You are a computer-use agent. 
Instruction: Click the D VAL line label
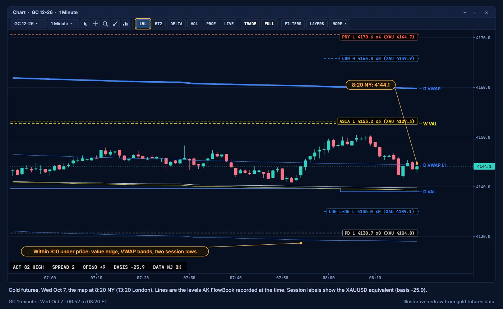coord(429,192)
